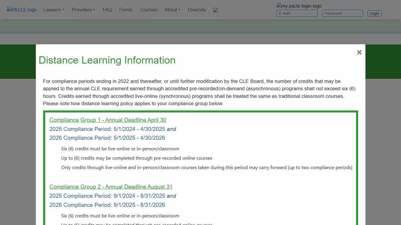Open the Courses menu item
Screen dimensions: 401x225
point(149,10)
